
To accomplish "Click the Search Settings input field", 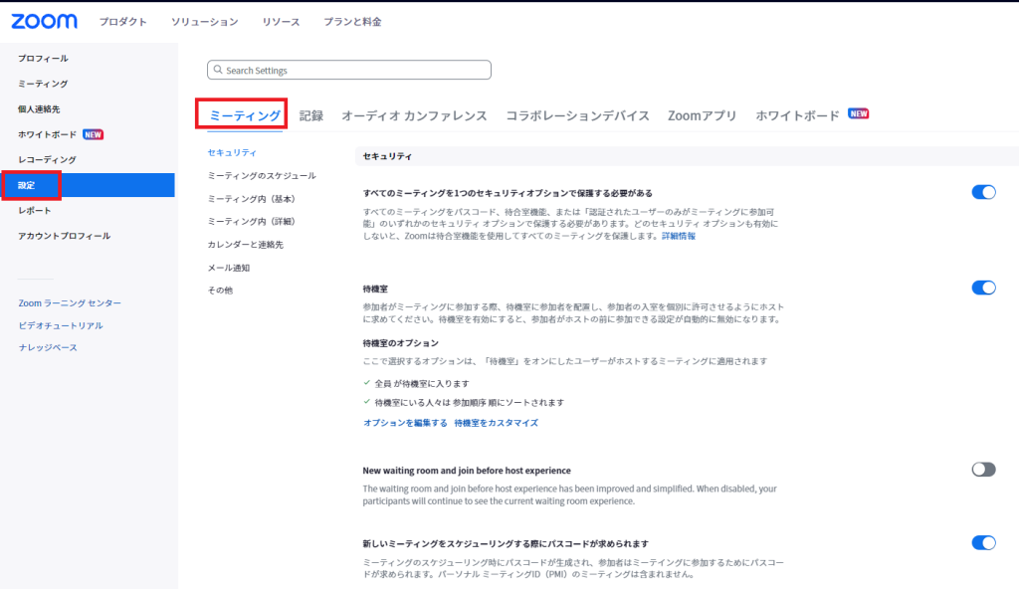I will coord(349,70).
